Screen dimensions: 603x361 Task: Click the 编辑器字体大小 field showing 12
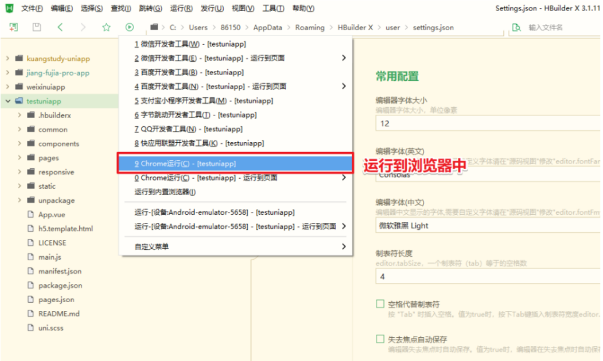point(488,123)
